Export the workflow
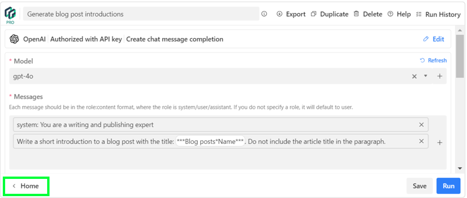 pyautogui.click(x=291, y=14)
